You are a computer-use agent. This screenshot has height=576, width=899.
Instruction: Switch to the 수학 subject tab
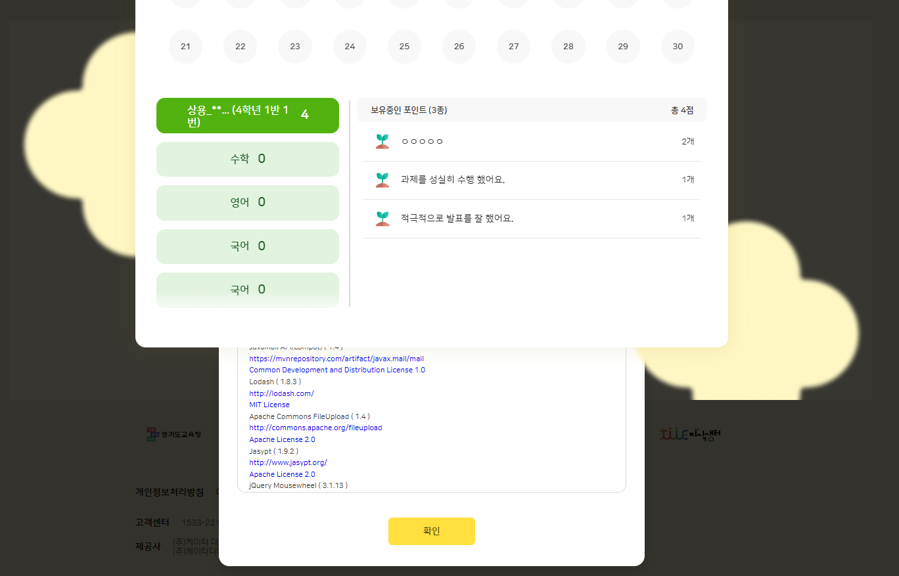pos(247,159)
